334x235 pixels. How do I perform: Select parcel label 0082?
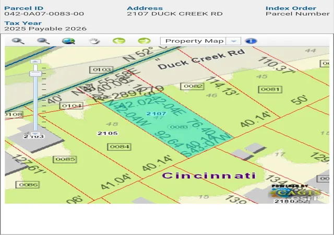pyautogui.click(x=193, y=86)
